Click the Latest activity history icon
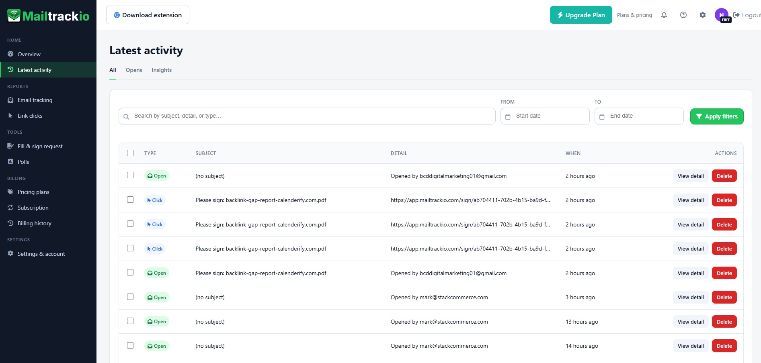 [10, 70]
